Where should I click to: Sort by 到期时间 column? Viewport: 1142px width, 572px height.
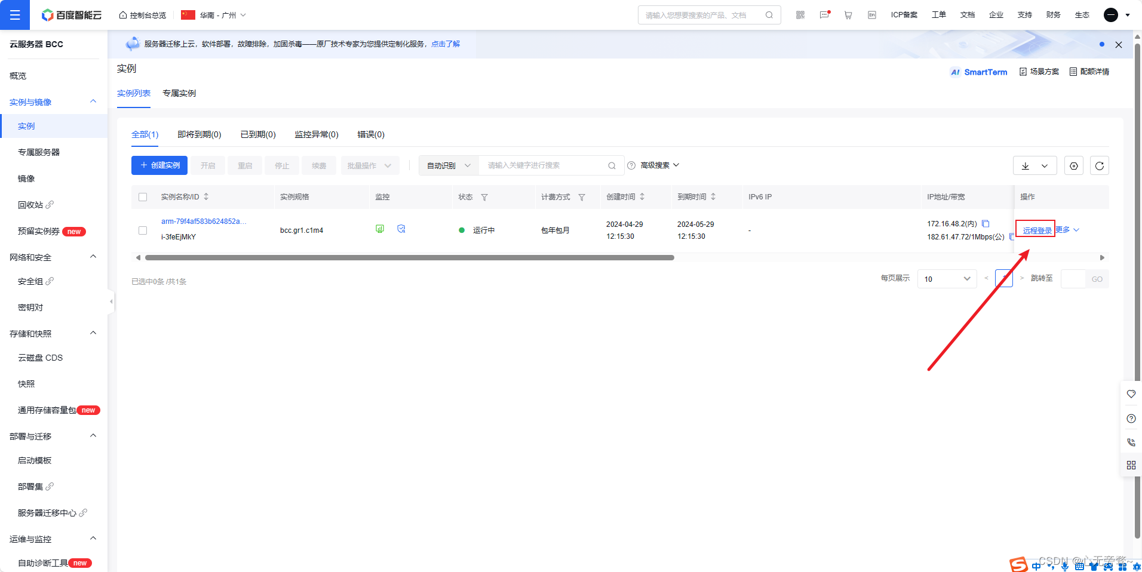pyautogui.click(x=713, y=196)
